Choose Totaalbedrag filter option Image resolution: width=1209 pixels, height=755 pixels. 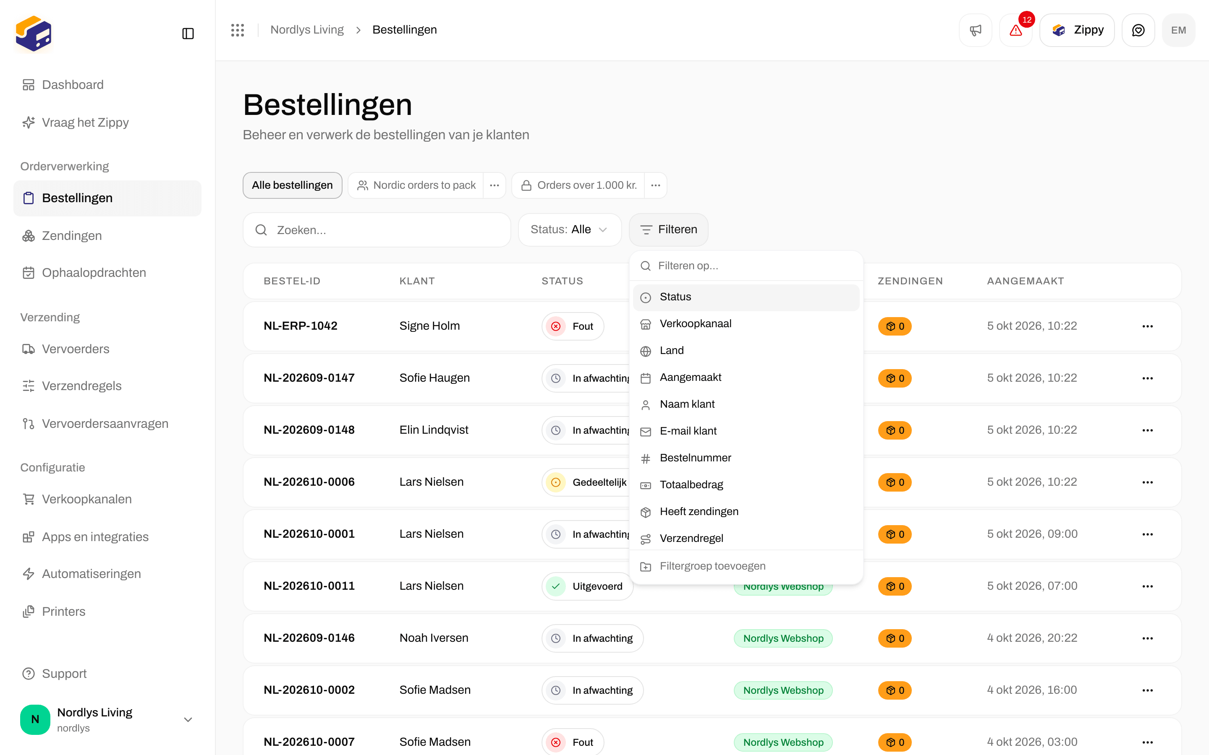(x=746, y=485)
